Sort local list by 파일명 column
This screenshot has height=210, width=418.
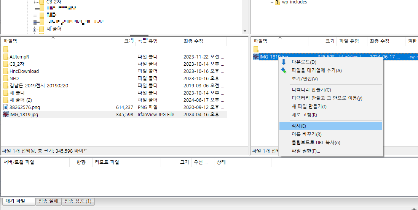coord(53,41)
